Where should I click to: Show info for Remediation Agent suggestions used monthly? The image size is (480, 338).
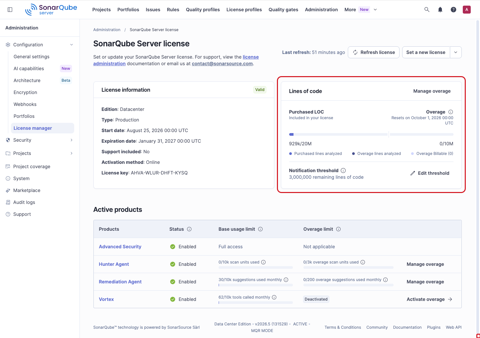[286, 280]
